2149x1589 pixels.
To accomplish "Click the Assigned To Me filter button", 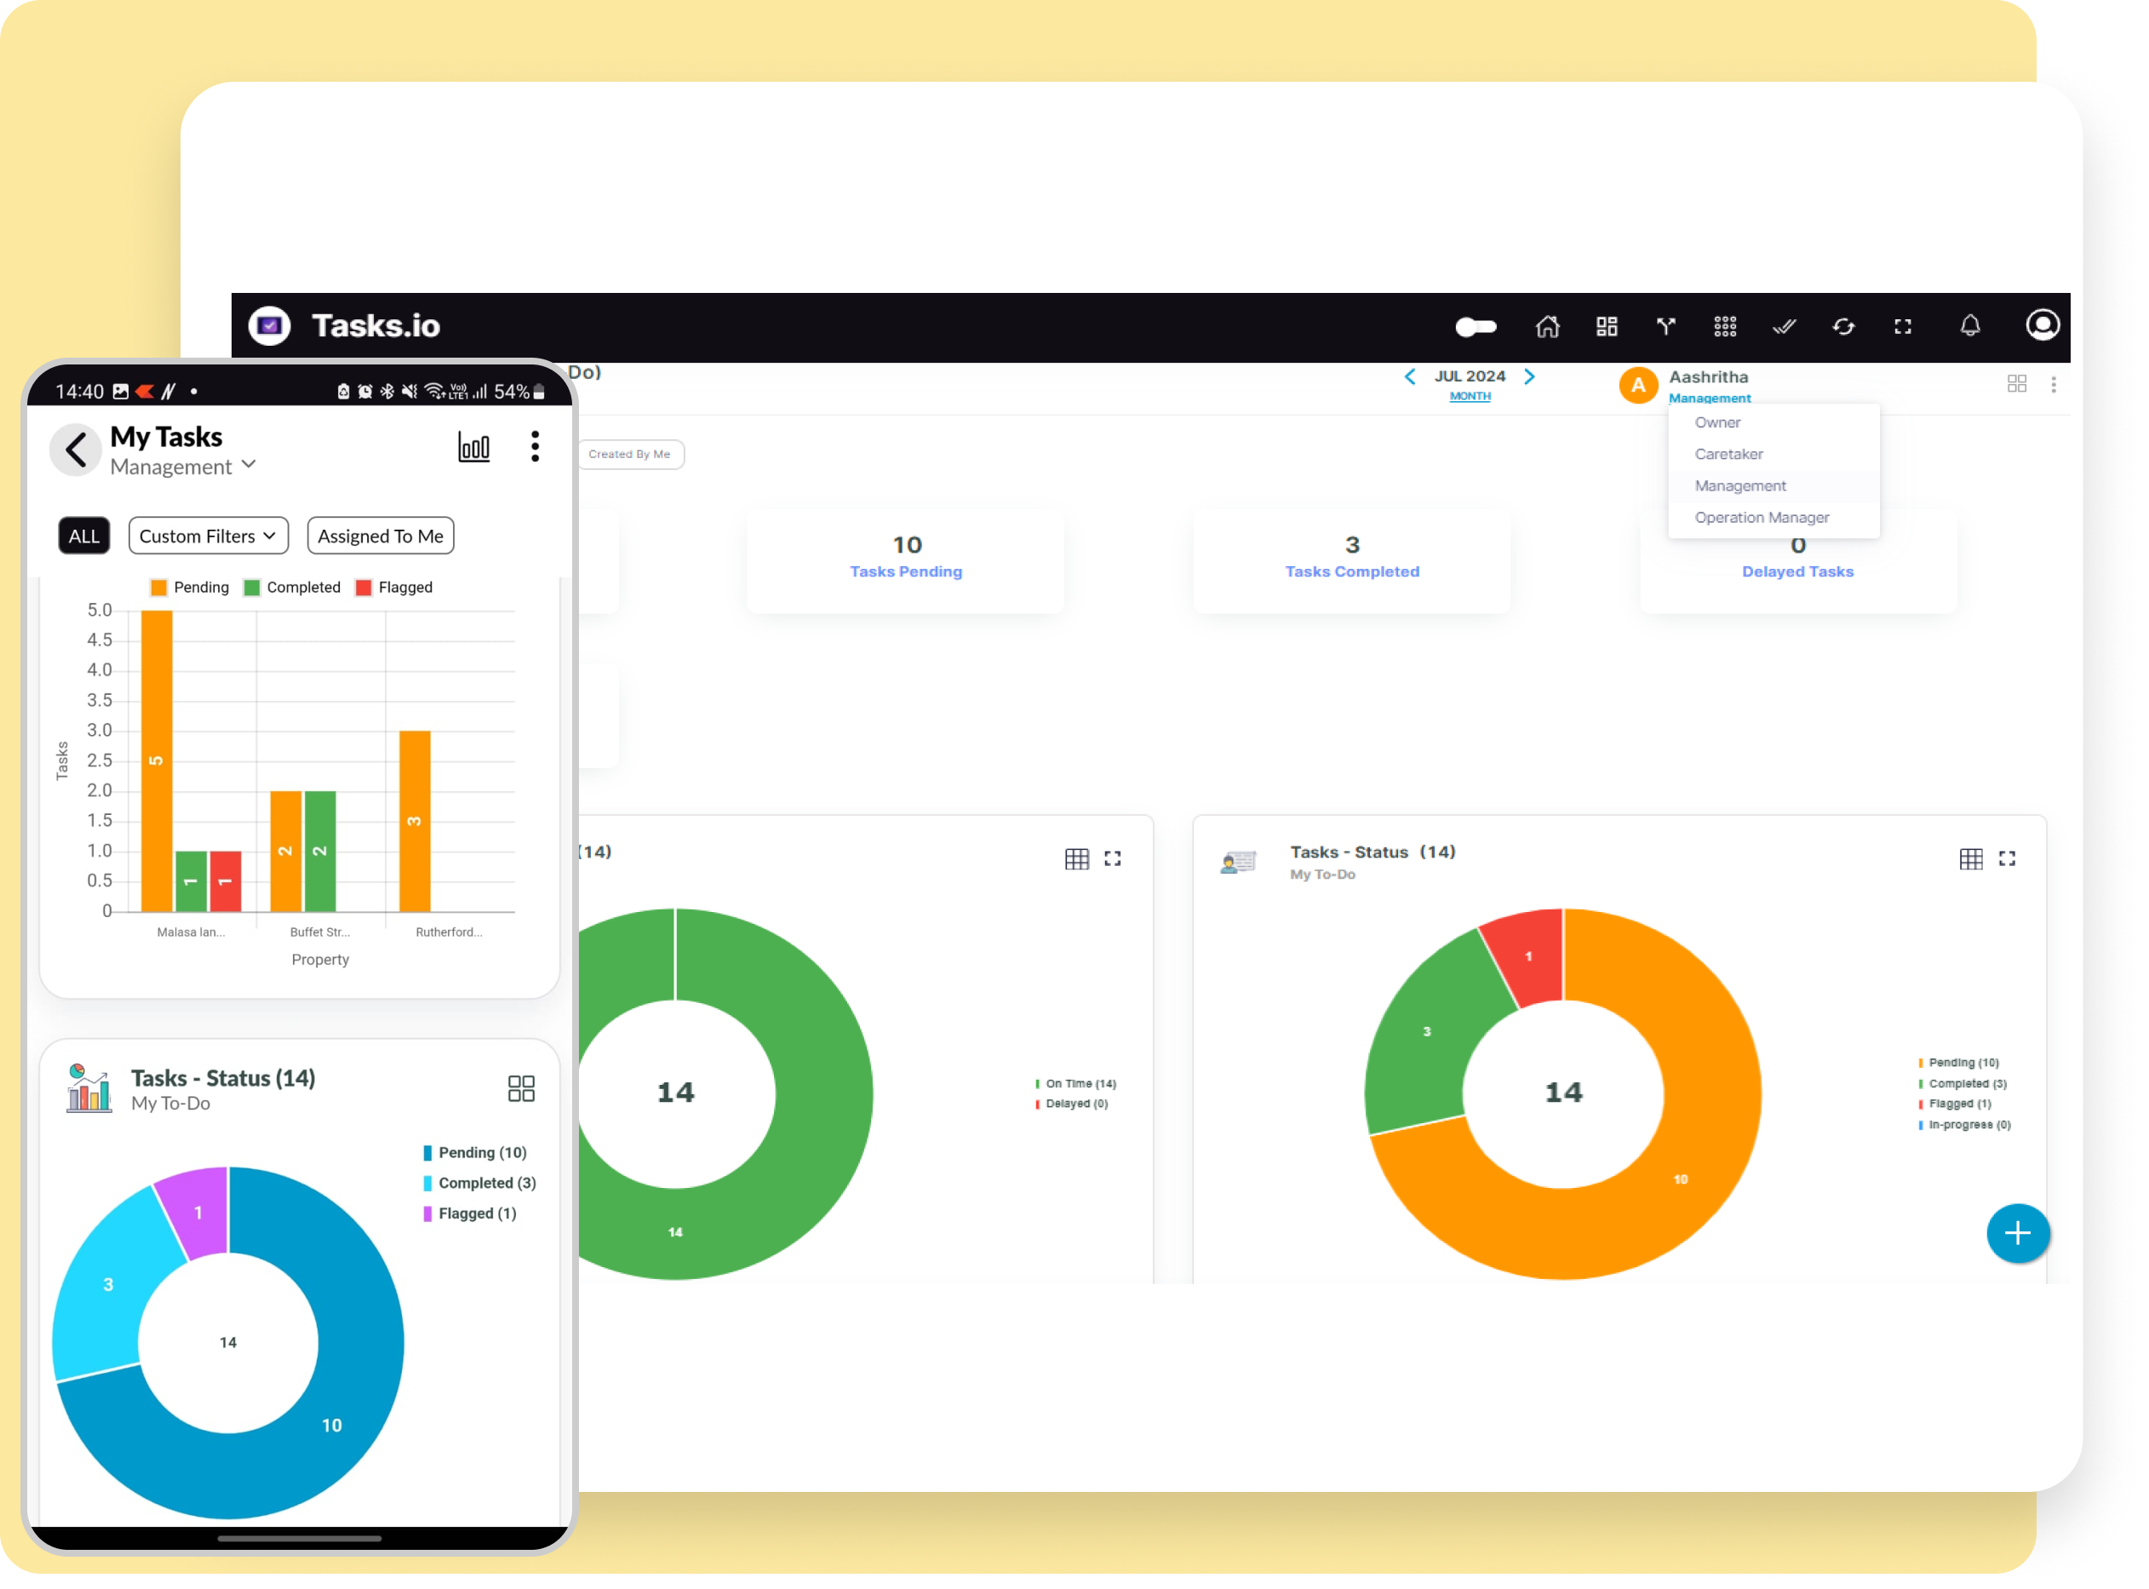I will point(381,536).
